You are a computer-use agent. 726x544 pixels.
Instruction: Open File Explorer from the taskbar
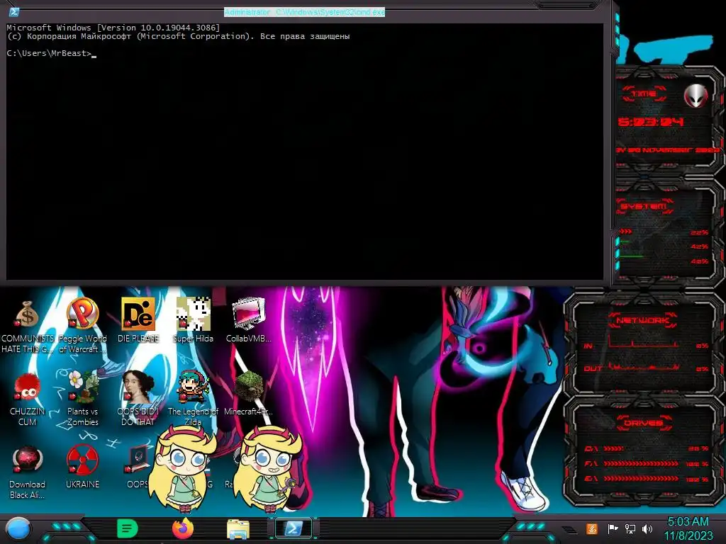tap(238, 529)
